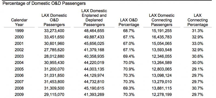Select the Calendar Year column header
216x98 pixels.
point(19,22)
